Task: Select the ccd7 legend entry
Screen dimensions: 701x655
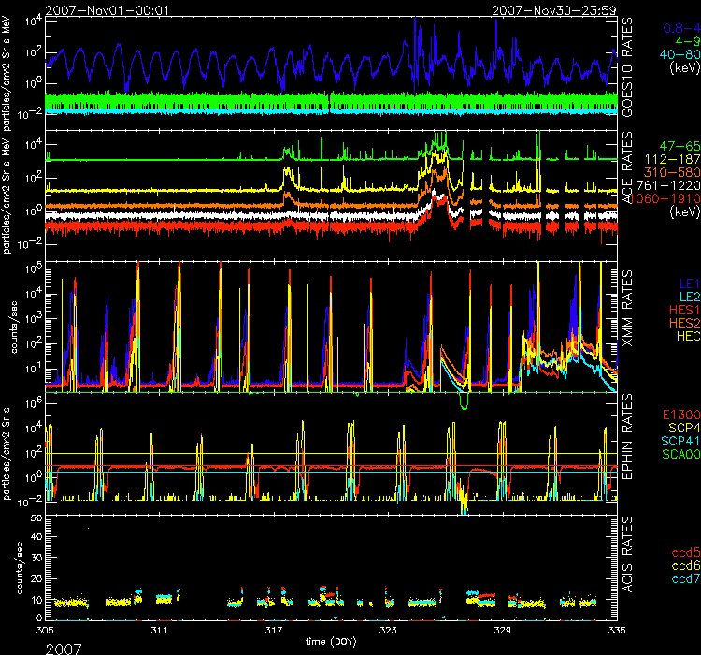Action: pos(686,579)
